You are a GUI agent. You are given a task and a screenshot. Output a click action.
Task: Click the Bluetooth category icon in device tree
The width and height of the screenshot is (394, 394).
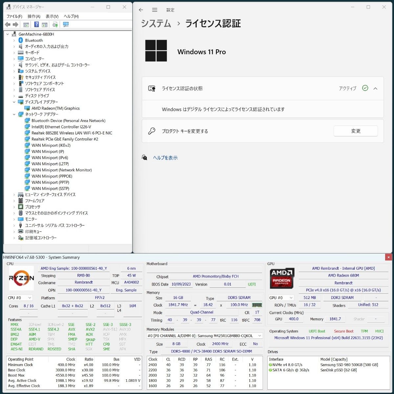tap(21, 40)
